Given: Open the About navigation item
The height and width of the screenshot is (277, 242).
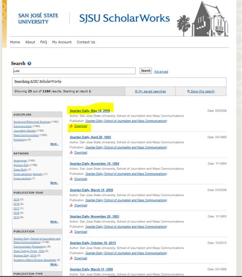Looking at the screenshot, I should click(x=30, y=42).
